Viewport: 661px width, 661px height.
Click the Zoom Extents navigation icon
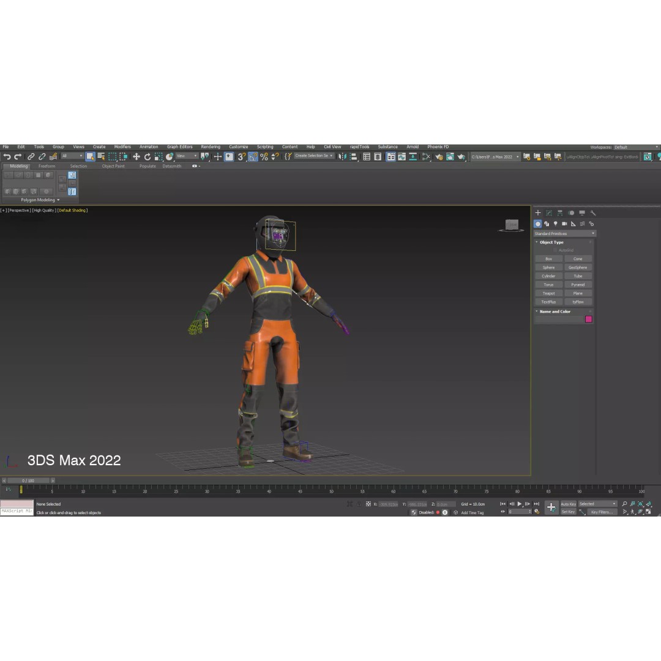click(x=640, y=504)
